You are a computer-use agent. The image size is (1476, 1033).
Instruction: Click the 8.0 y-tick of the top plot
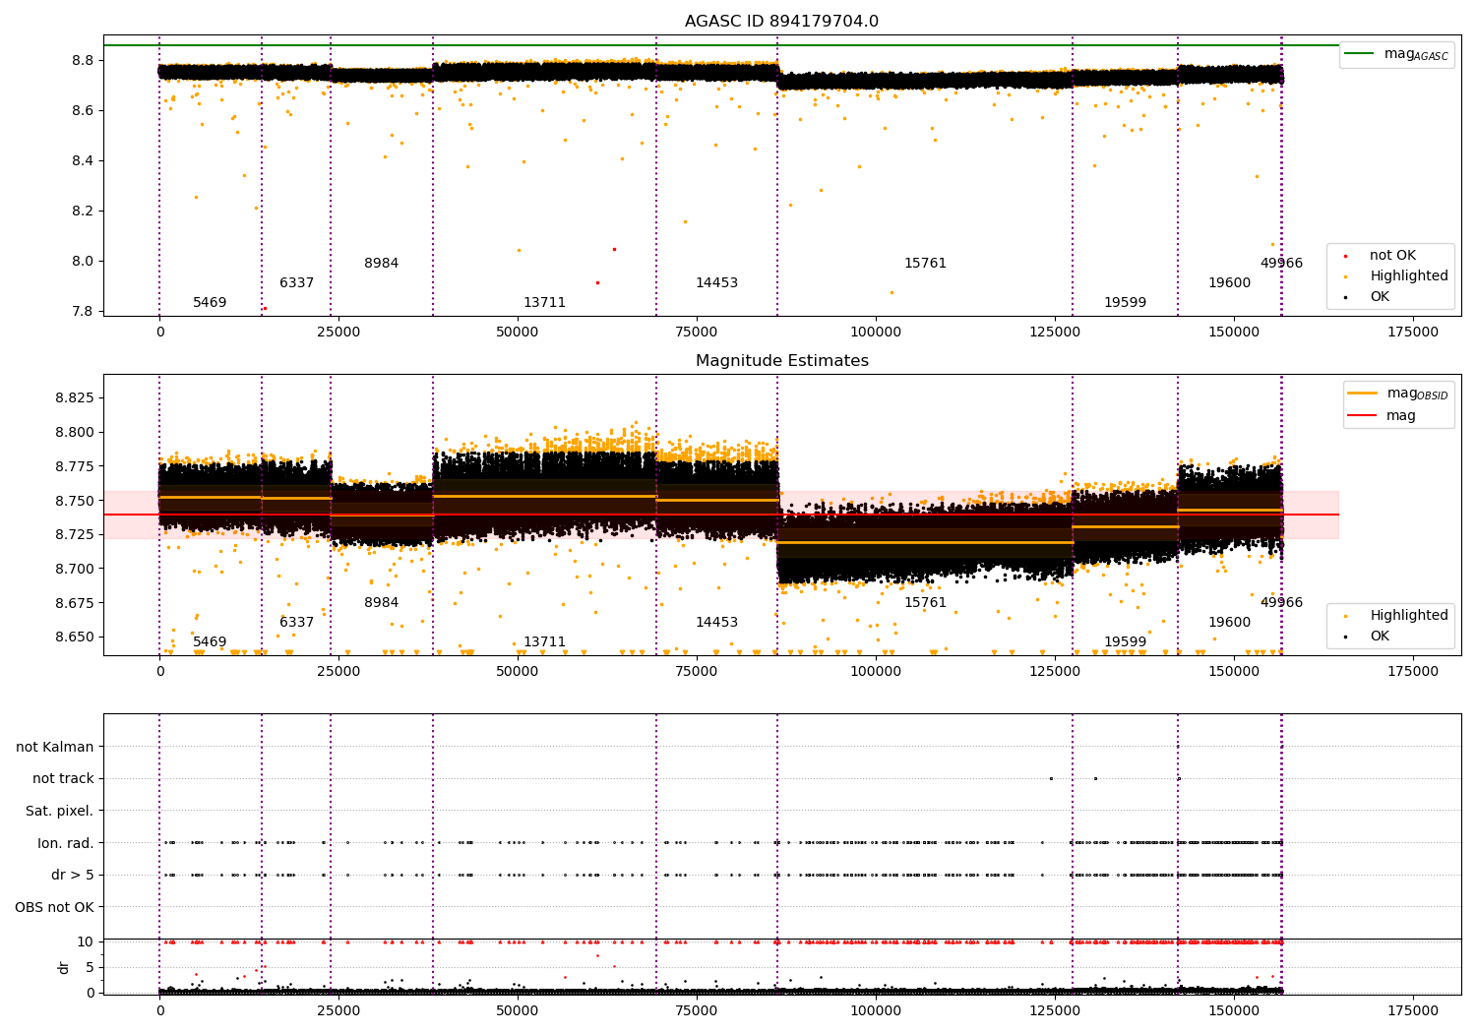[x=83, y=262]
